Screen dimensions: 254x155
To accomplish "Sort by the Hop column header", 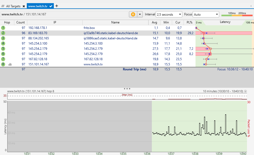I will (x=7, y=22).
